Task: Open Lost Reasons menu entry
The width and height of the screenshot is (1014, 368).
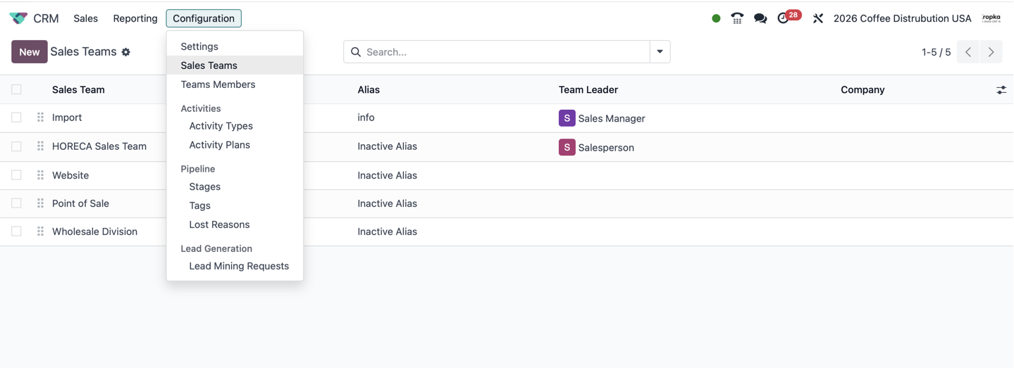Action: pyautogui.click(x=235, y=224)
